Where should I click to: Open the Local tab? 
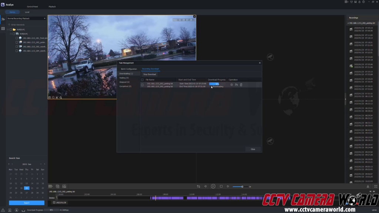click(x=27, y=12)
